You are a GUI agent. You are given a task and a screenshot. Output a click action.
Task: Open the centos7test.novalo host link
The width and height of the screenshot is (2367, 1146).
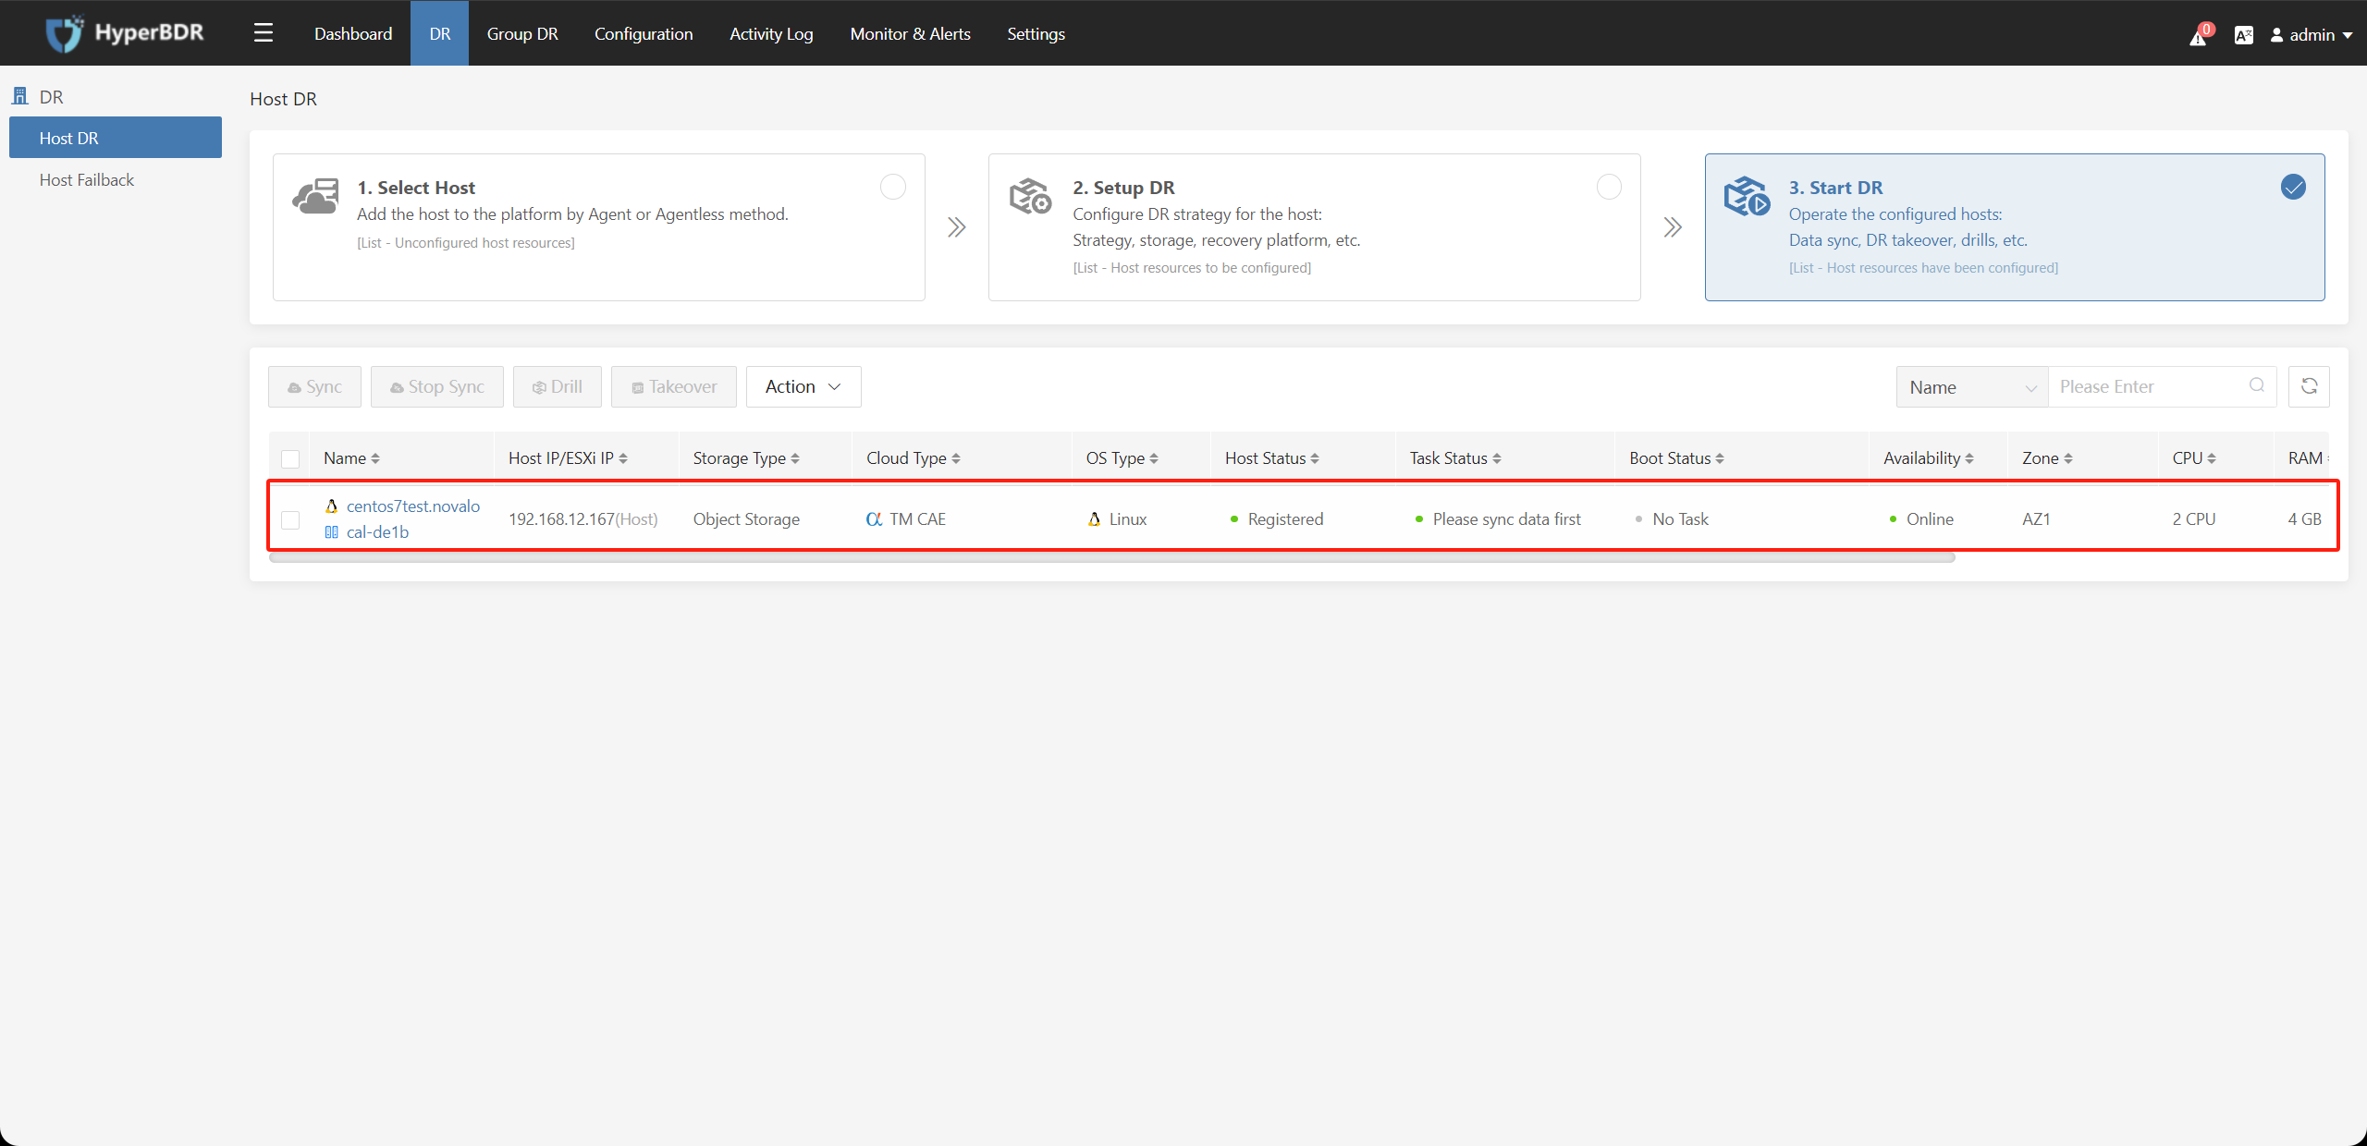[413, 506]
